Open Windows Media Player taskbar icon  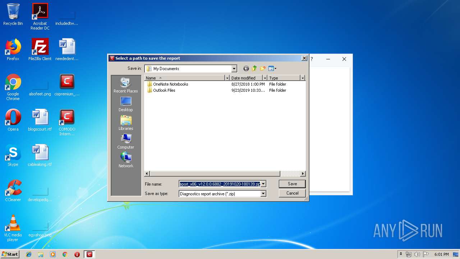tap(53, 254)
